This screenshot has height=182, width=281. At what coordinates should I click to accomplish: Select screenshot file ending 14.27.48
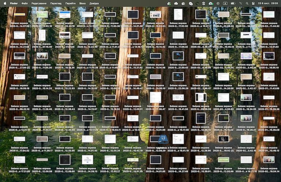pyautogui.click(x=178, y=160)
